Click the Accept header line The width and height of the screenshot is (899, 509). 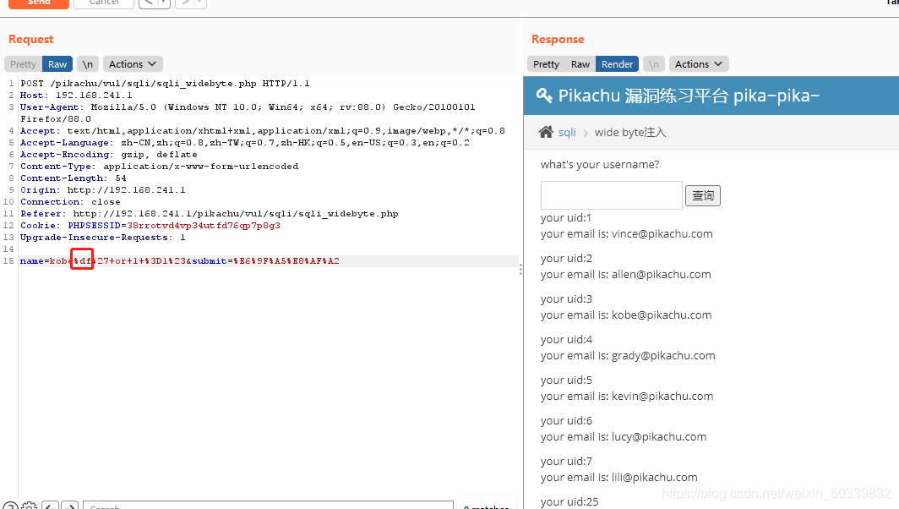(x=263, y=131)
